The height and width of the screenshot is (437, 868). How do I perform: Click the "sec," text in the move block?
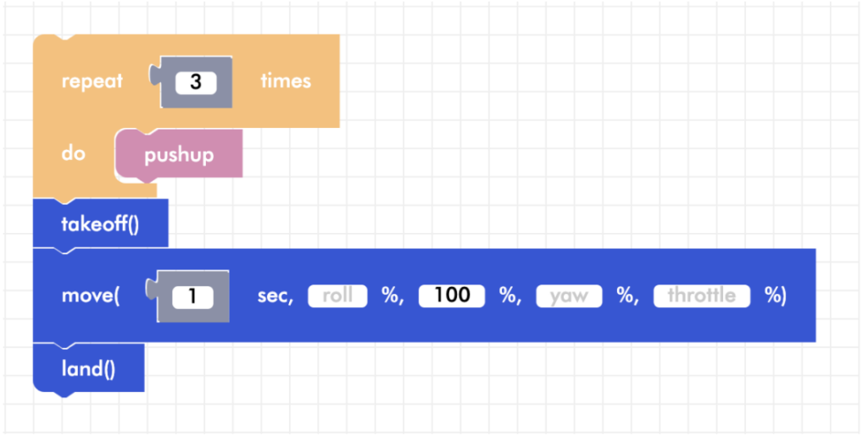(275, 296)
